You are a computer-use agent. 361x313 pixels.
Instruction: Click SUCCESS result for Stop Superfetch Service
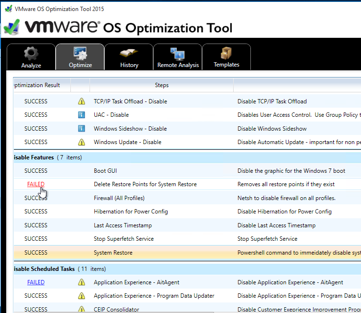36,239
